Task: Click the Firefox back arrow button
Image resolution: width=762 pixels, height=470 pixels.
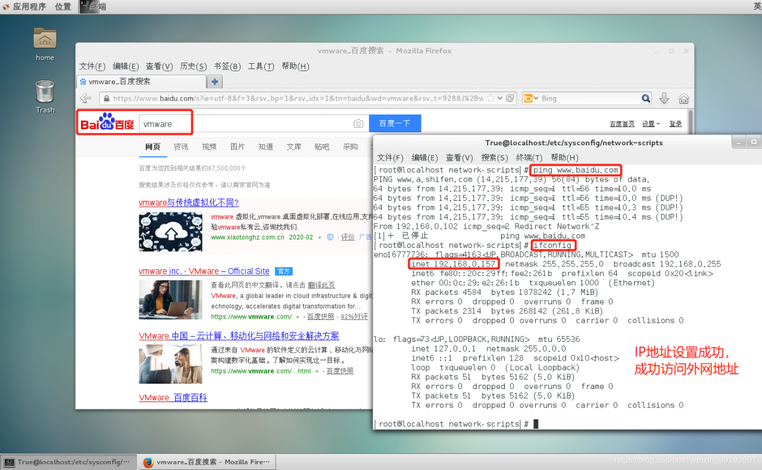Action: (86, 98)
